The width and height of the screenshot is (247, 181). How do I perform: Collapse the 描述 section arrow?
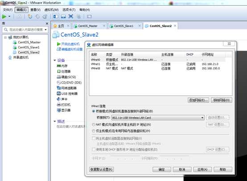[55, 121]
